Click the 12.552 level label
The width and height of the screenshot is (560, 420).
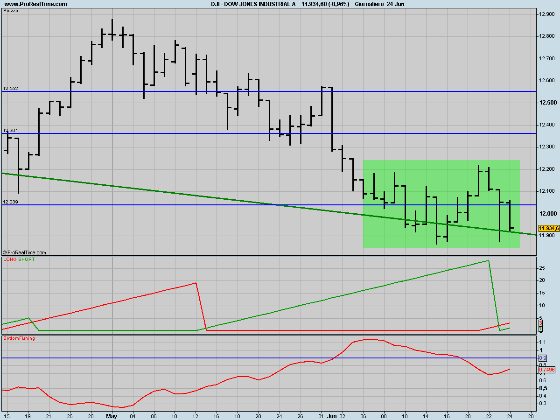[10, 88]
